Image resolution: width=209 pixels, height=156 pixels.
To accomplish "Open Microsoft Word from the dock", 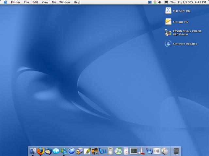I will coord(103,151).
